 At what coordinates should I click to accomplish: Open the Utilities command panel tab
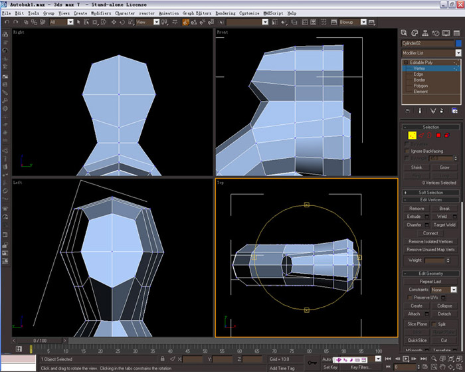point(457,33)
